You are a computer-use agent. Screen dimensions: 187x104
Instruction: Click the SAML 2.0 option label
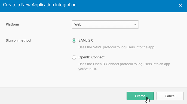click(x=86, y=40)
